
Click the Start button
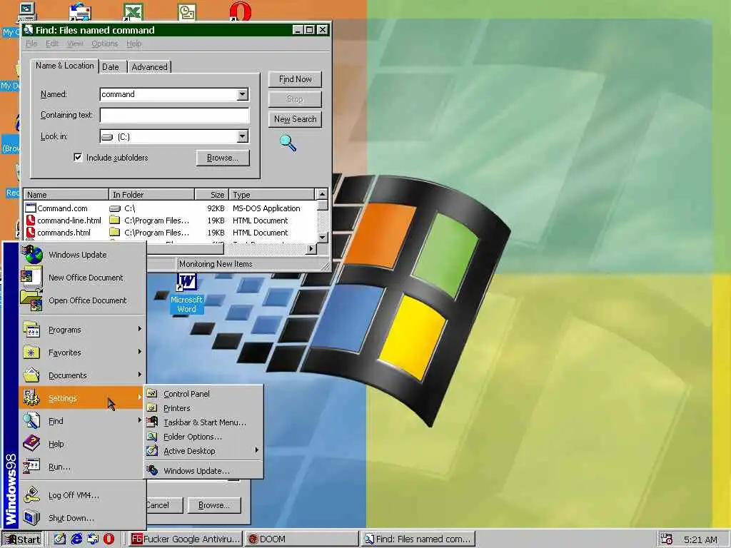click(21, 539)
